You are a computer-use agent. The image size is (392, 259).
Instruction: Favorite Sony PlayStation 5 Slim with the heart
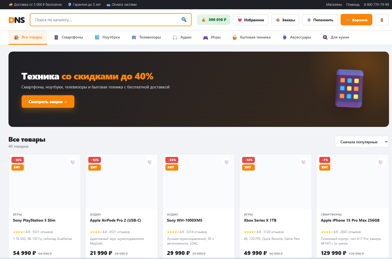click(x=73, y=162)
